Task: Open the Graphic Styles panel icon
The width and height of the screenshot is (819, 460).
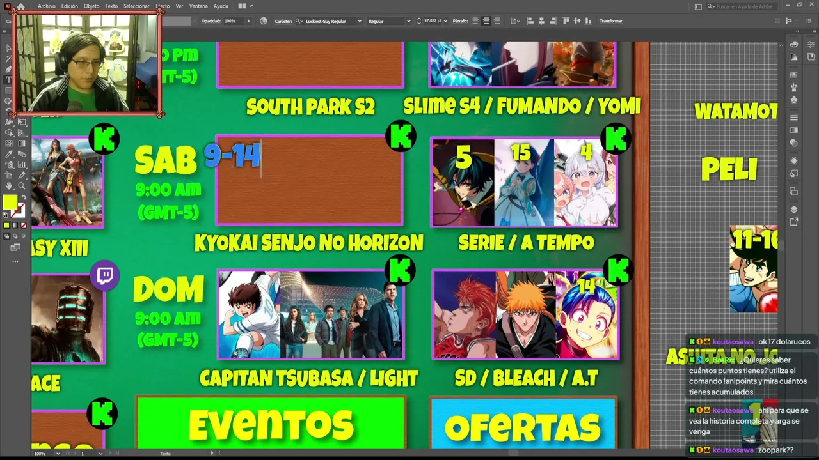Action: [x=794, y=173]
